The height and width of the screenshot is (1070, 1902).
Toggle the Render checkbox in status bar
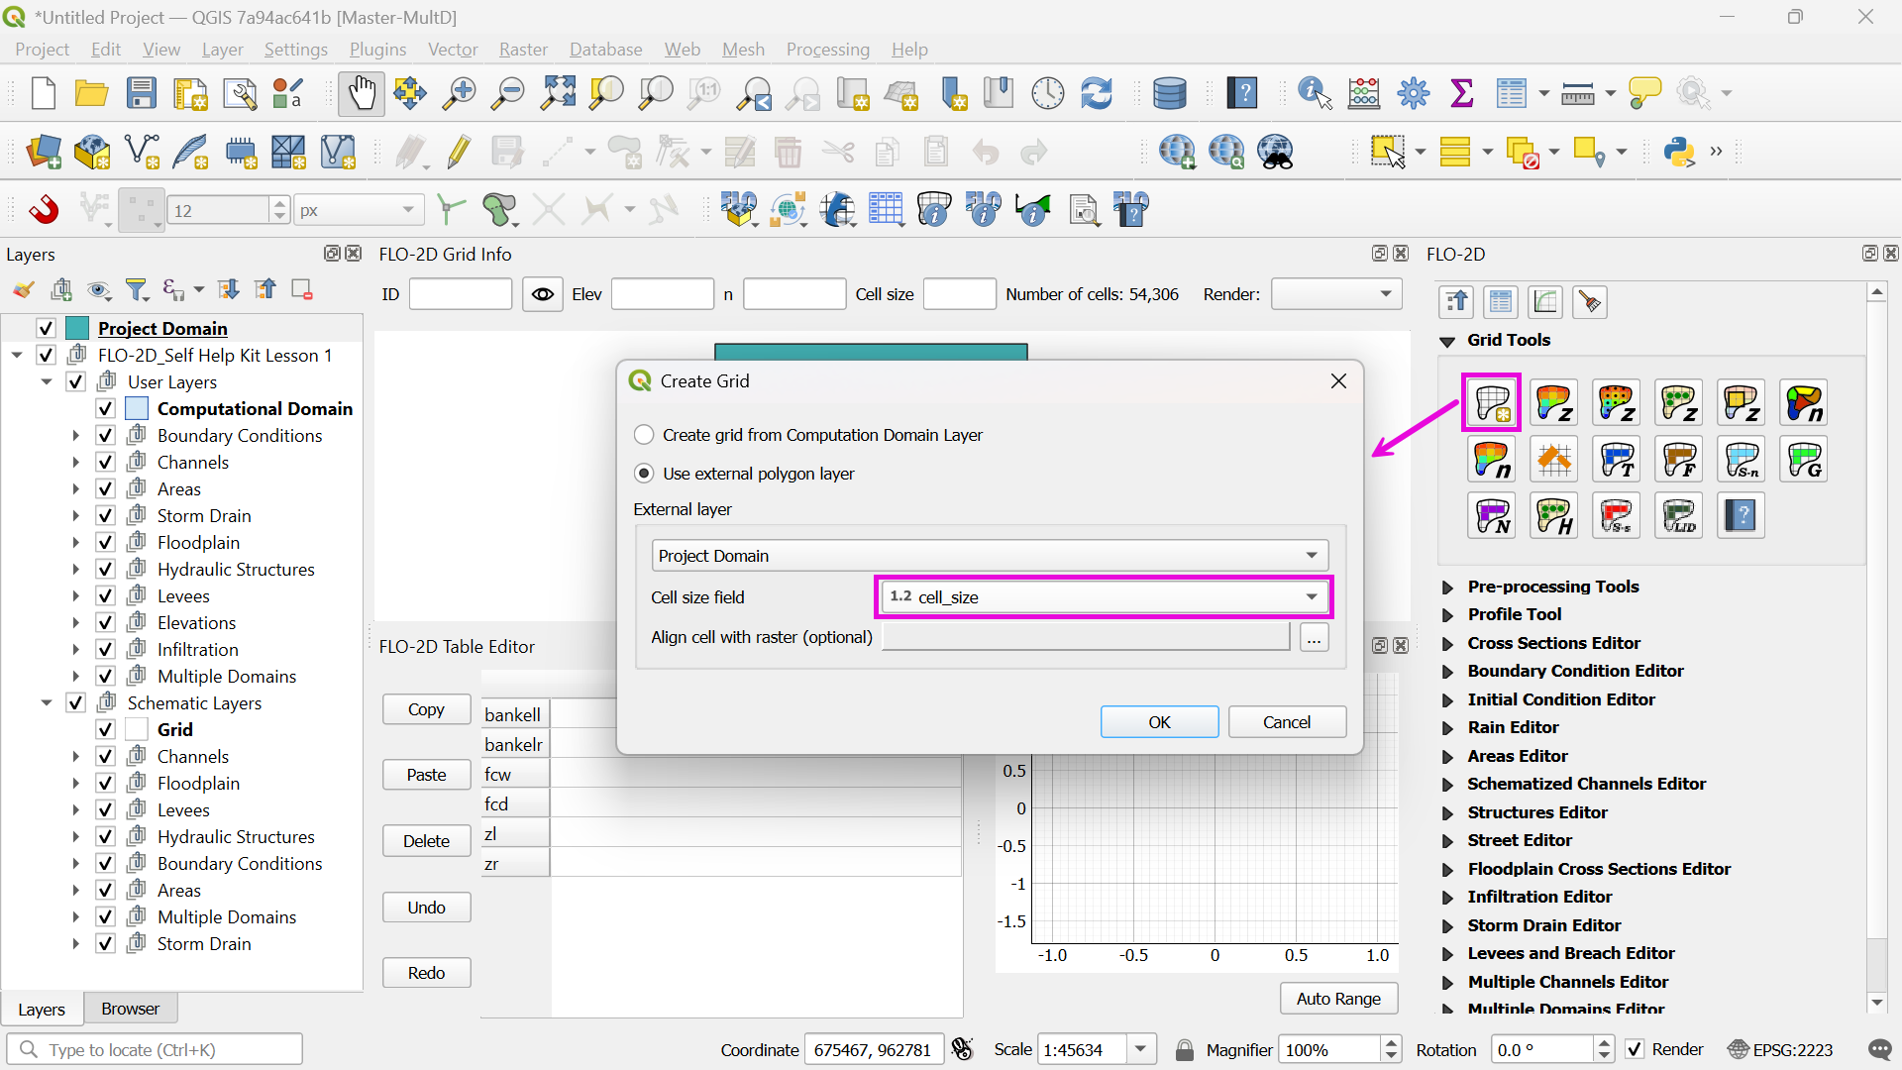[1636, 1049]
